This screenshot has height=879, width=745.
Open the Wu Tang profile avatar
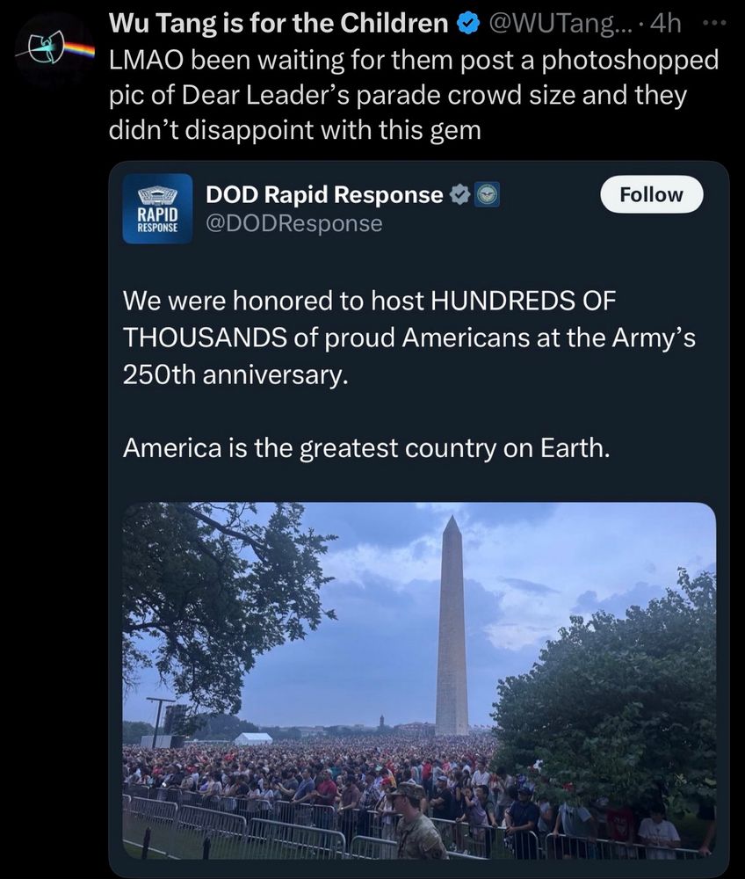click(54, 48)
